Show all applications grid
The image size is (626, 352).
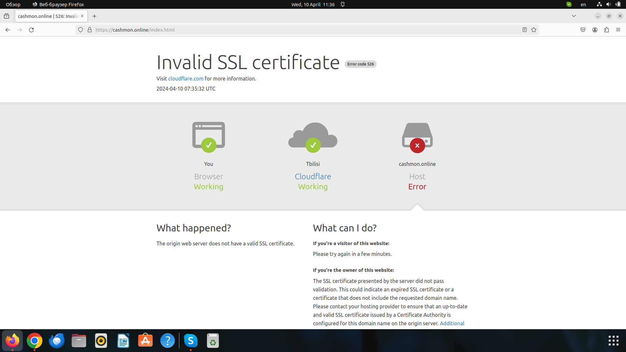[x=614, y=341]
